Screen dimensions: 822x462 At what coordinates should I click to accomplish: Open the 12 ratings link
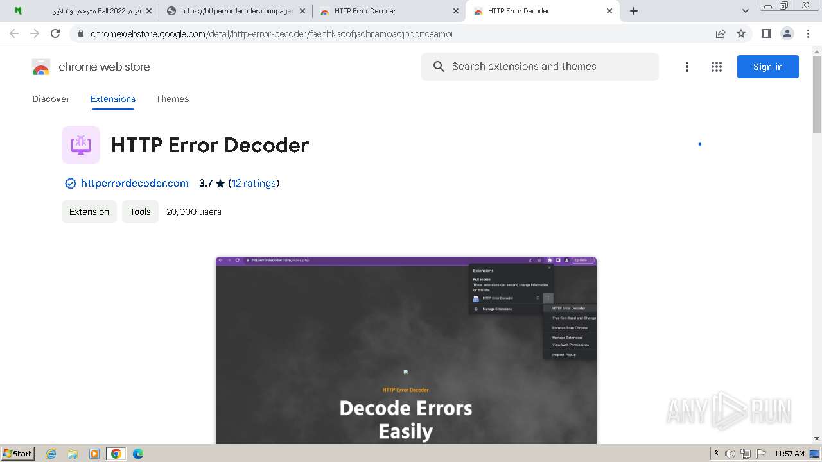254,184
